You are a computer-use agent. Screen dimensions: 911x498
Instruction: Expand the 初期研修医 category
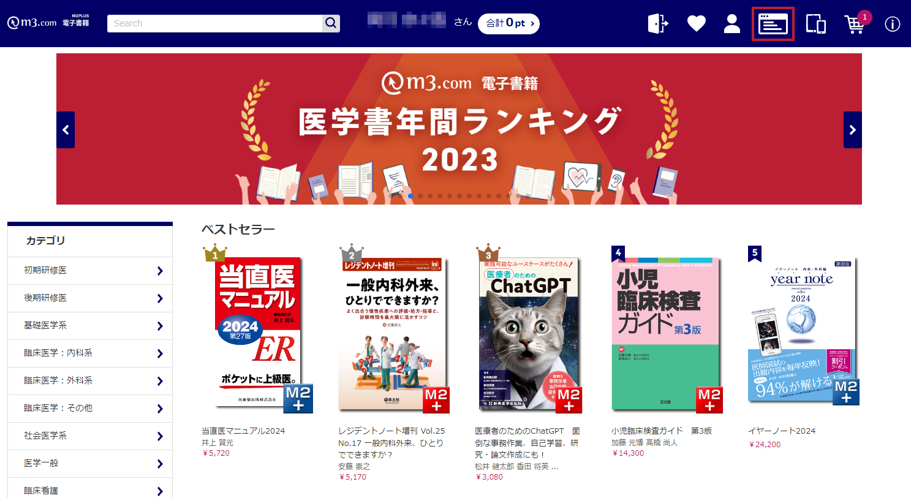click(x=90, y=271)
